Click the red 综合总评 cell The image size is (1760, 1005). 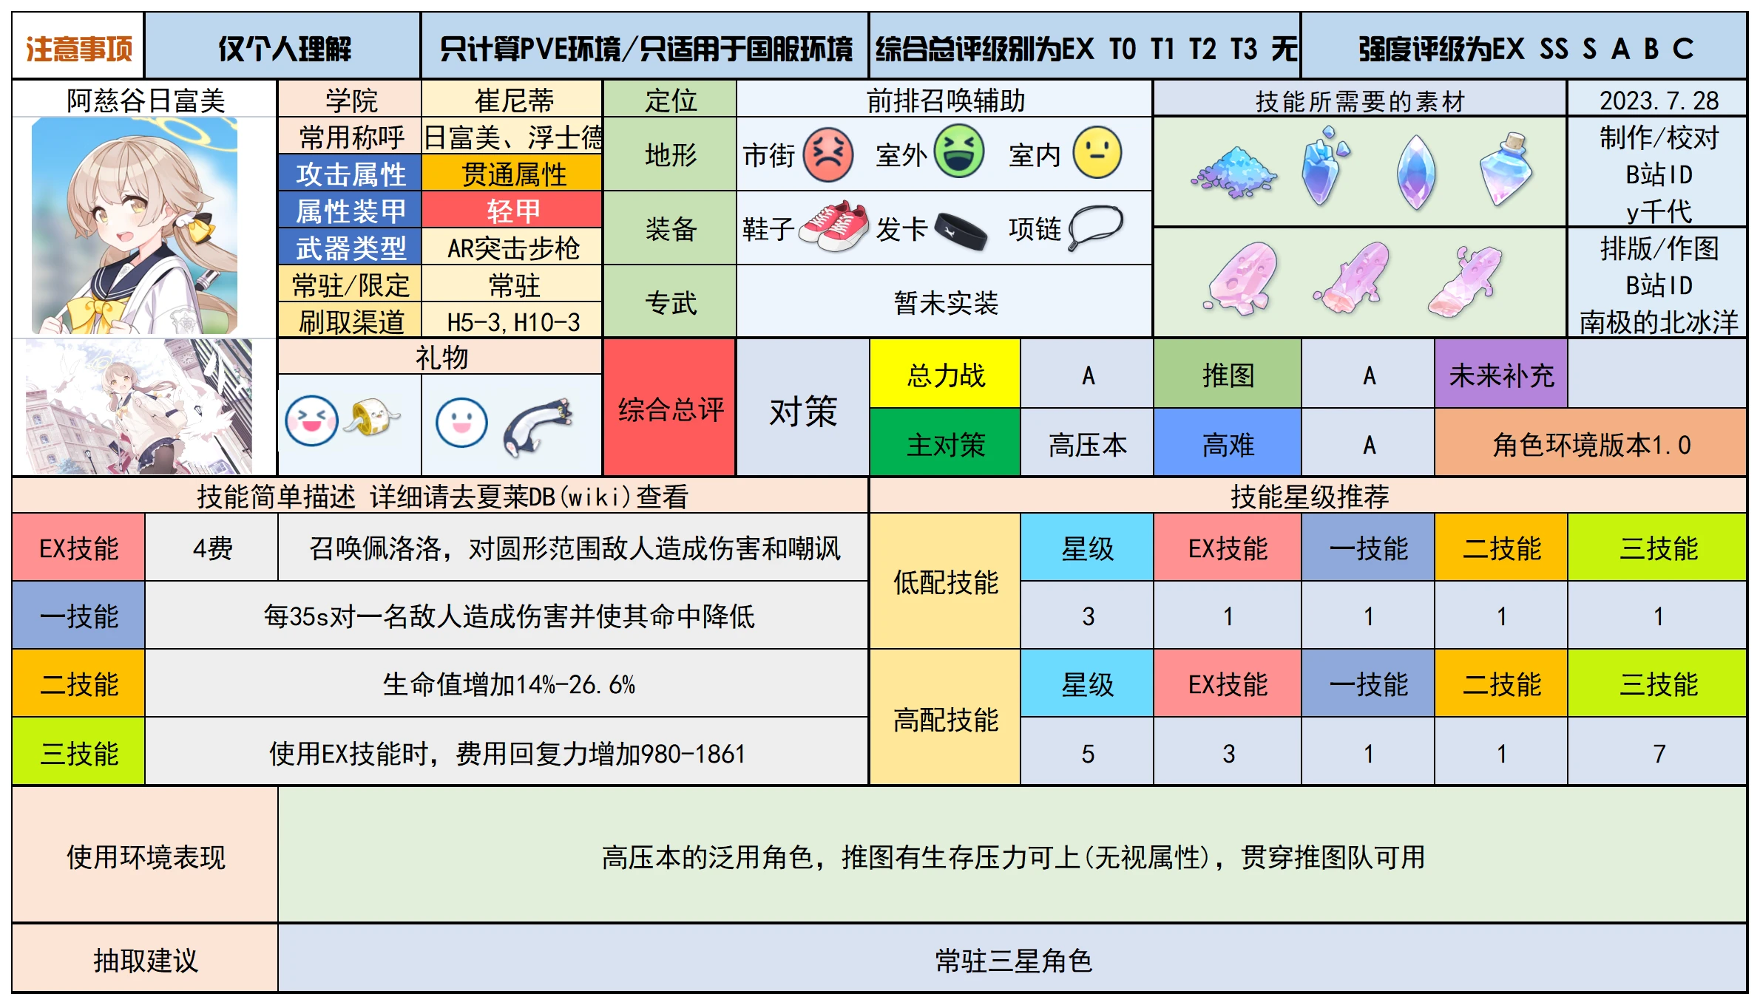(x=670, y=408)
